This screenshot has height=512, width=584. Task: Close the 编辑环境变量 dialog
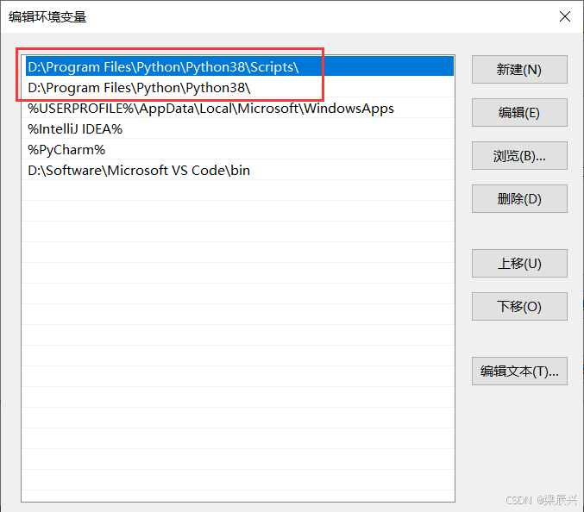[x=565, y=16]
